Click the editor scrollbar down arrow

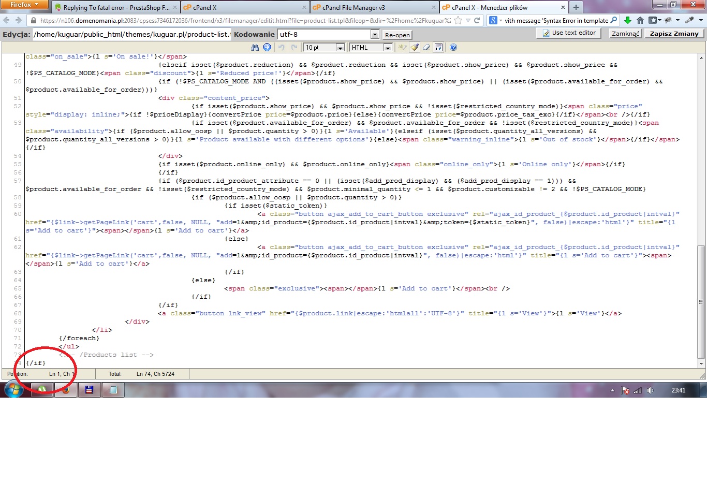point(701,363)
